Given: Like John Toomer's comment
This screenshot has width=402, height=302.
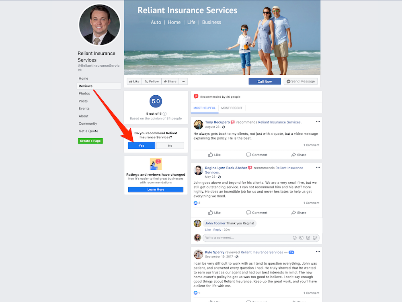Looking at the screenshot, I should 208,230.
